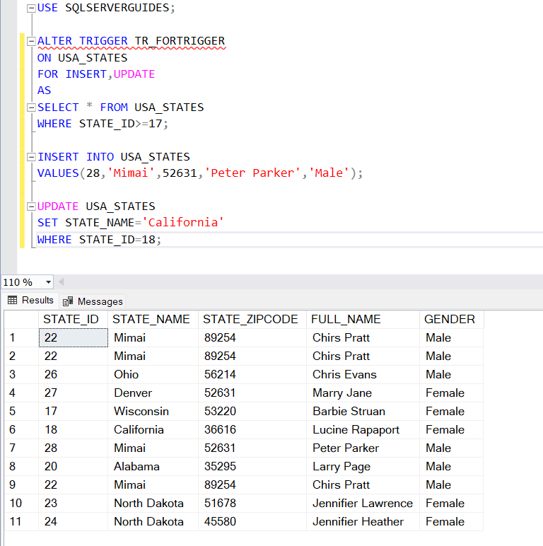Click the 'Jennifier Heather' full name cell
Screen dimensions: 543x546
point(363,522)
